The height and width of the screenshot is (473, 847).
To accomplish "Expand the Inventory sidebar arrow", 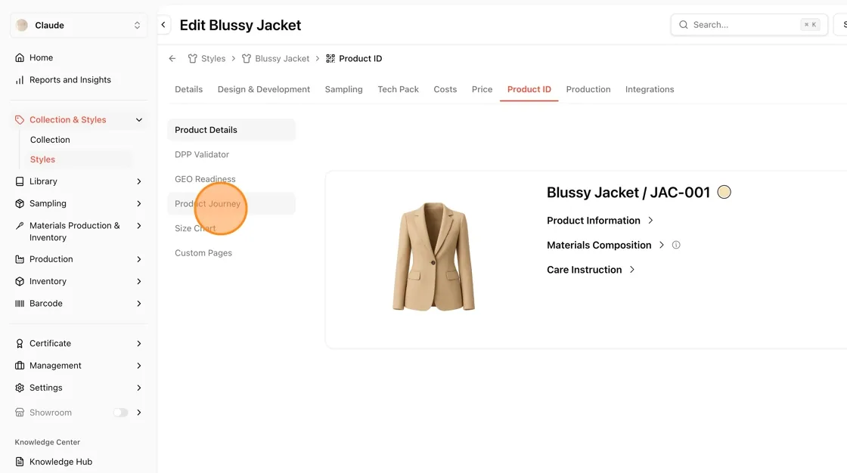I will [x=139, y=281].
